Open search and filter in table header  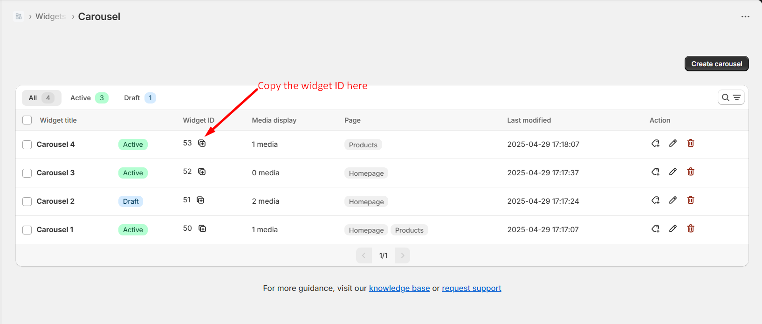(x=731, y=97)
